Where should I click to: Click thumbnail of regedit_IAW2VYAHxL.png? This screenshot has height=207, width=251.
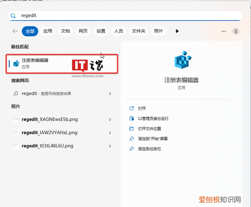pyautogui.click(x=16, y=133)
